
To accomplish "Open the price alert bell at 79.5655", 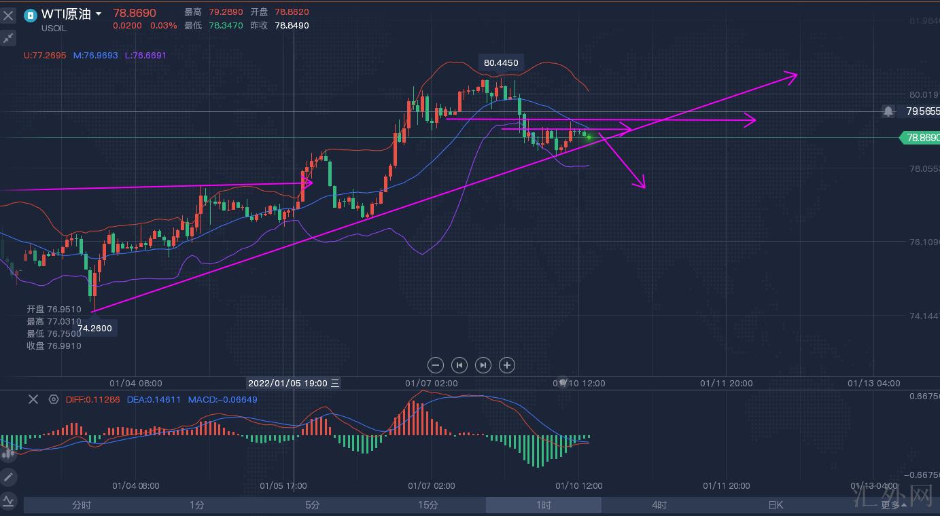I will pos(888,111).
